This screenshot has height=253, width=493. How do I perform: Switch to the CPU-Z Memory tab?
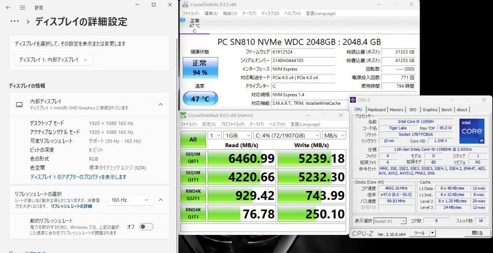[x=396, y=110]
